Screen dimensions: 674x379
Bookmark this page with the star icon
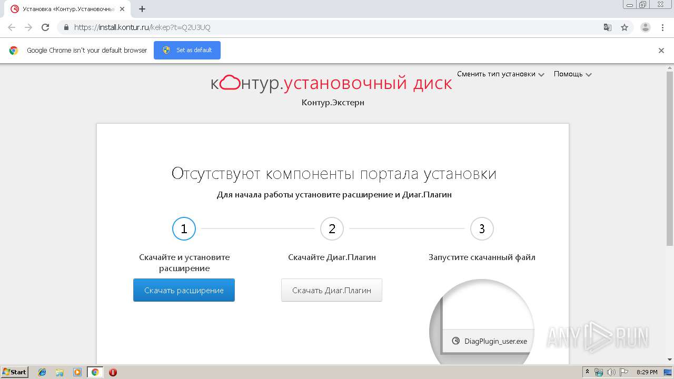tap(625, 27)
